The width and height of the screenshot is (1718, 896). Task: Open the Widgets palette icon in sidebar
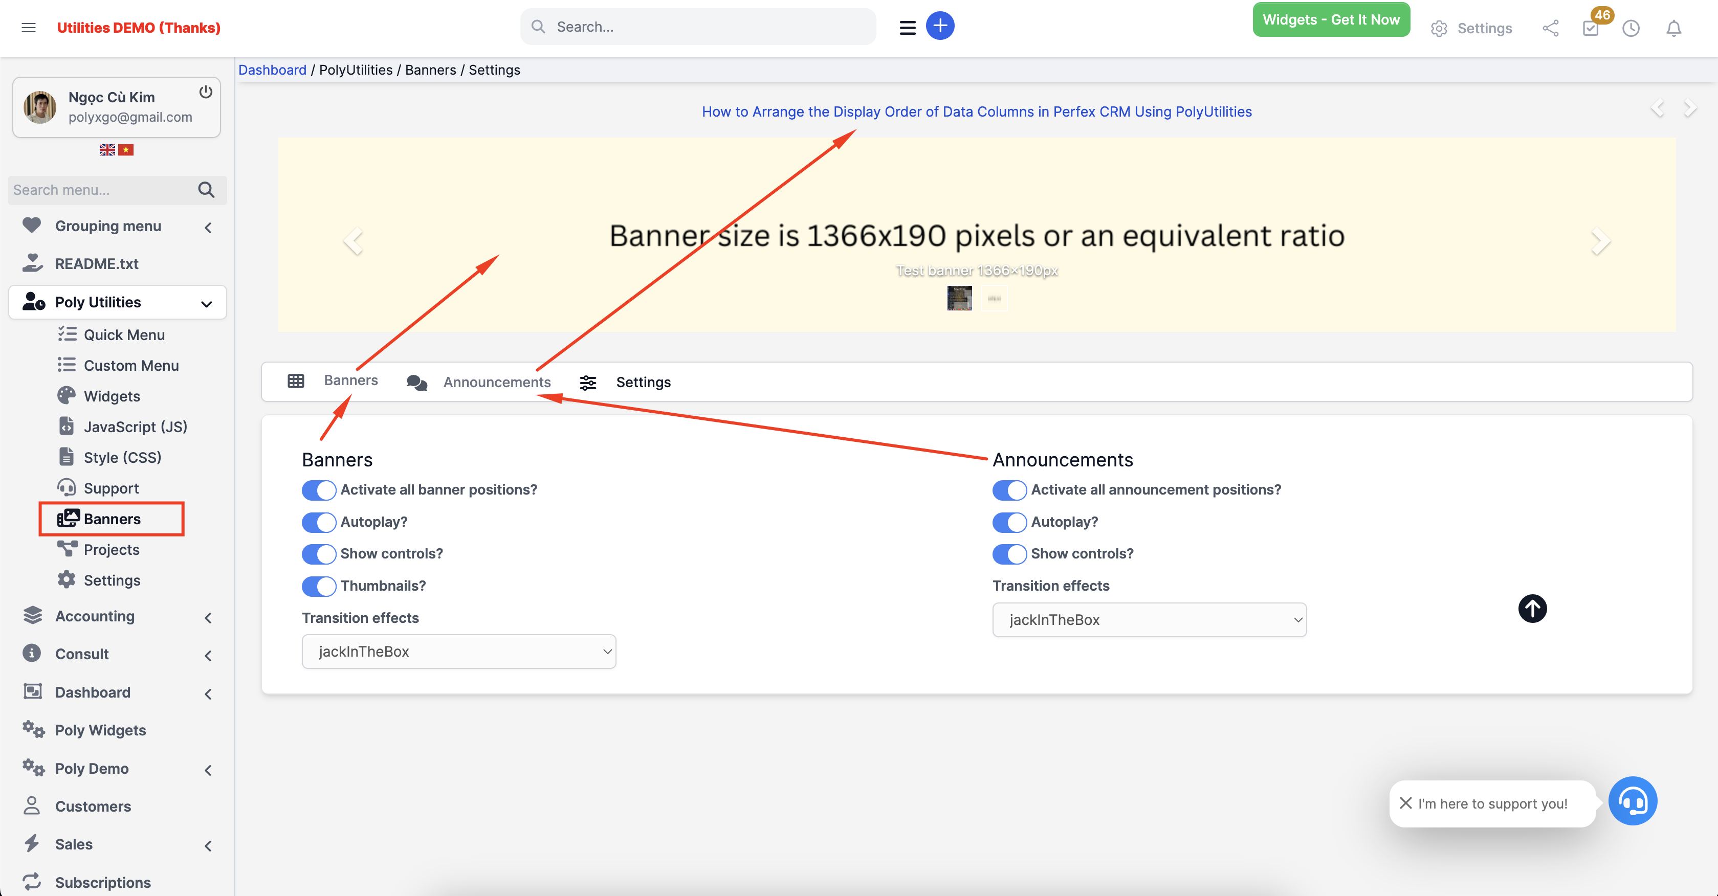pyautogui.click(x=67, y=395)
